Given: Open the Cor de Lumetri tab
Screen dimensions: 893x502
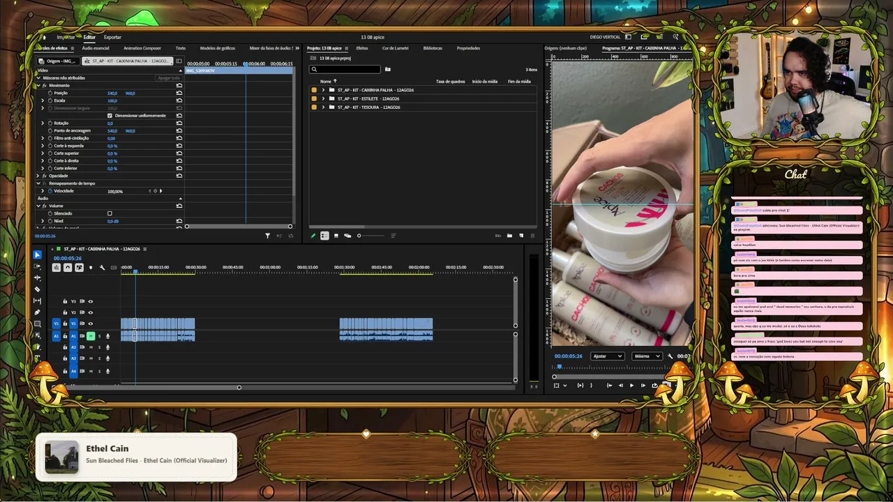Looking at the screenshot, I should click(396, 48).
